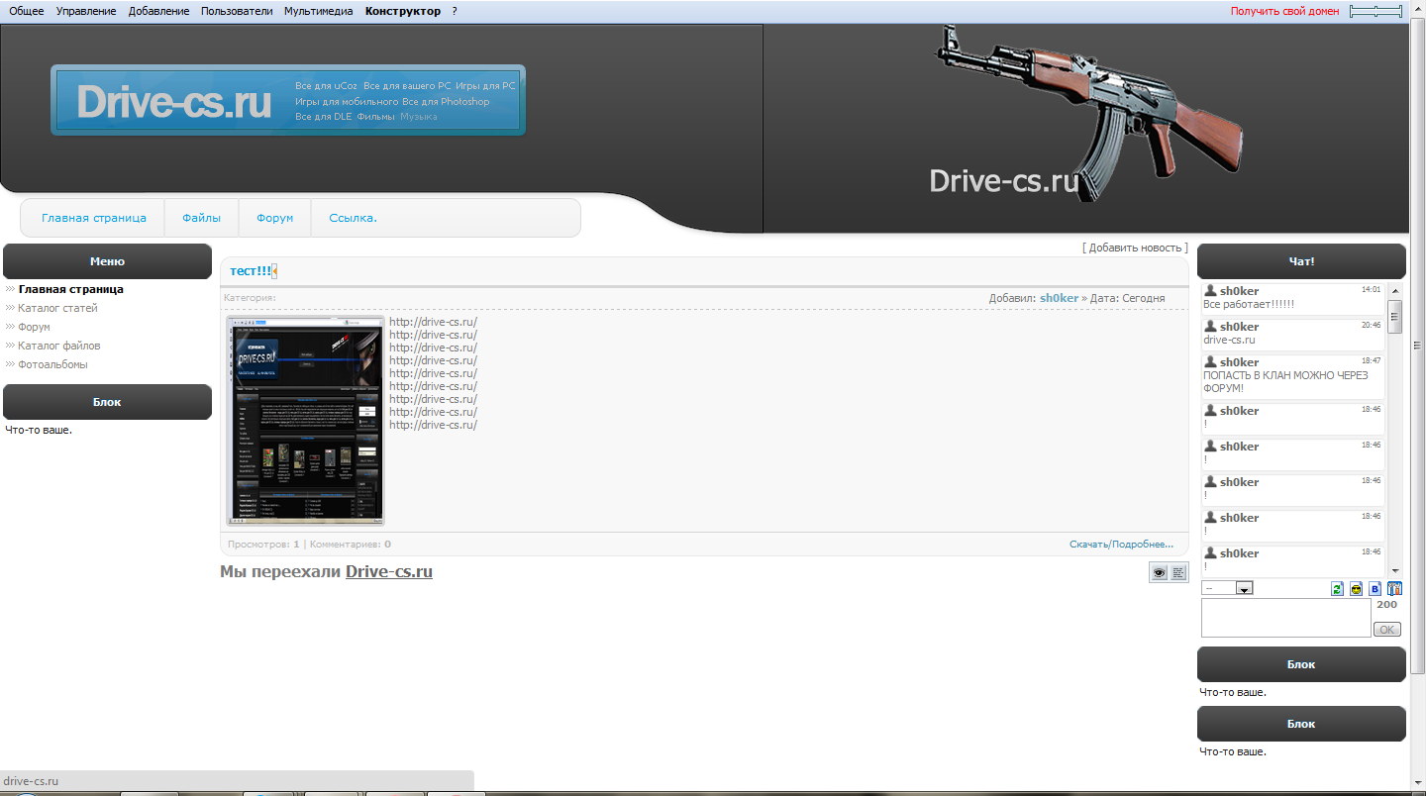This screenshot has height=796, width=1426.
Task: Open the Конструктор menu
Action: click(x=402, y=11)
